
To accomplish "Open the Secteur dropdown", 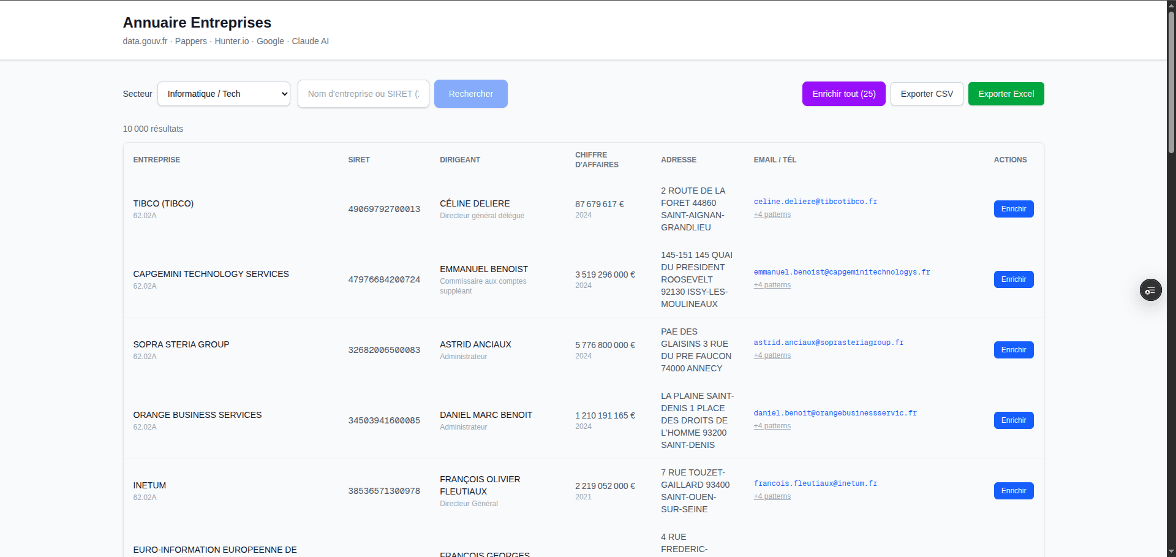I will click(x=224, y=94).
